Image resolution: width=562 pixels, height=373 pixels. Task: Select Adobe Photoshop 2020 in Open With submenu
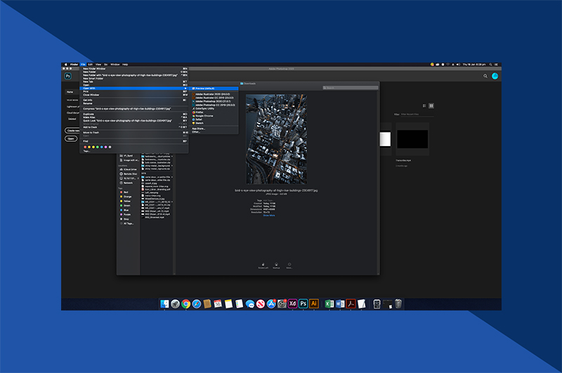[x=214, y=101]
